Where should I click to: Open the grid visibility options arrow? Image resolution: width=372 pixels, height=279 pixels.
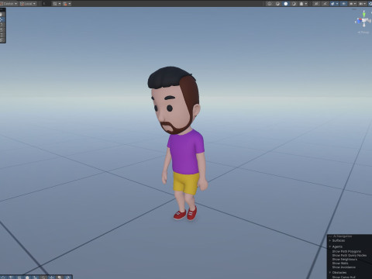(60, 4)
